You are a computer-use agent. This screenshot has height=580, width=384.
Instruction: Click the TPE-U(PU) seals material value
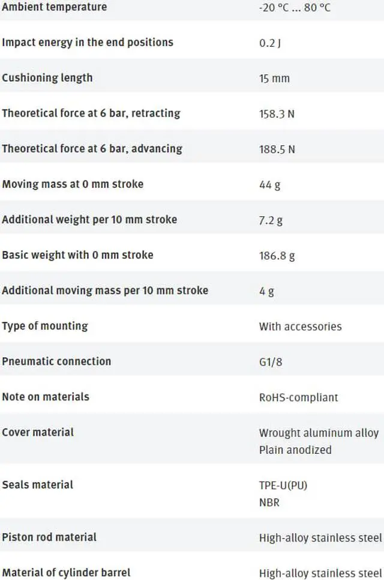pyautogui.click(x=283, y=485)
